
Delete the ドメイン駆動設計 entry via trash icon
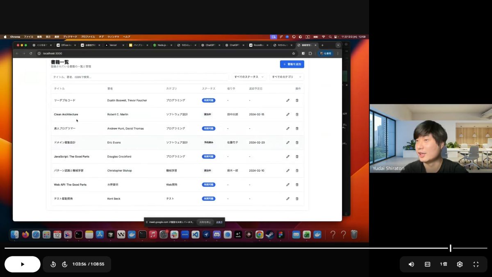[x=297, y=142]
